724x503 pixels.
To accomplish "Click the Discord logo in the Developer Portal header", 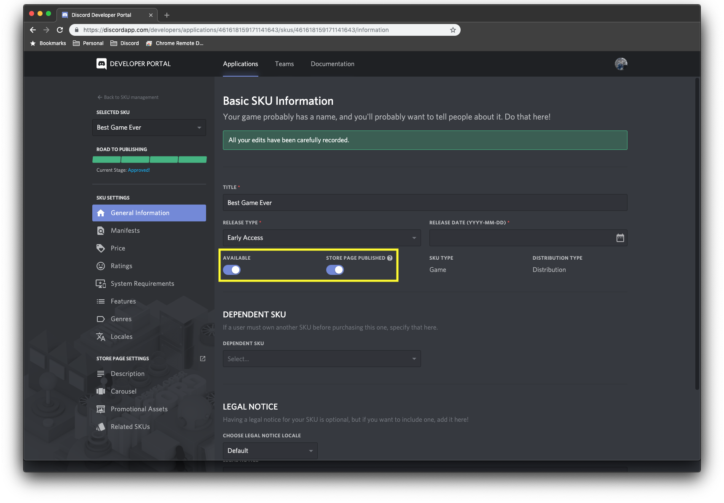I will (101, 64).
